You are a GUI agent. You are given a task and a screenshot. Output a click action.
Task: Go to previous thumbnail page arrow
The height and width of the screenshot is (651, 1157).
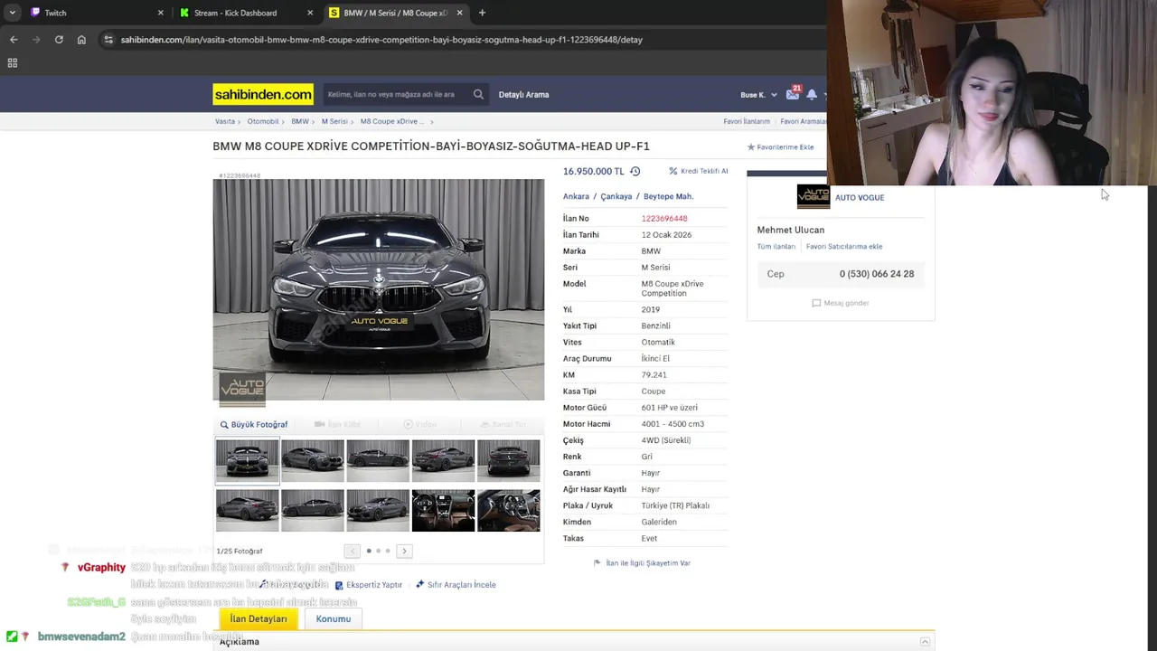click(x=353, y=551)
